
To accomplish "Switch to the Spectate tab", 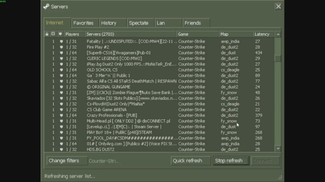I will (x=141, y=23).
